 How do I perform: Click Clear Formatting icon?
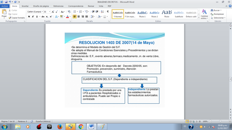point(69,12)
